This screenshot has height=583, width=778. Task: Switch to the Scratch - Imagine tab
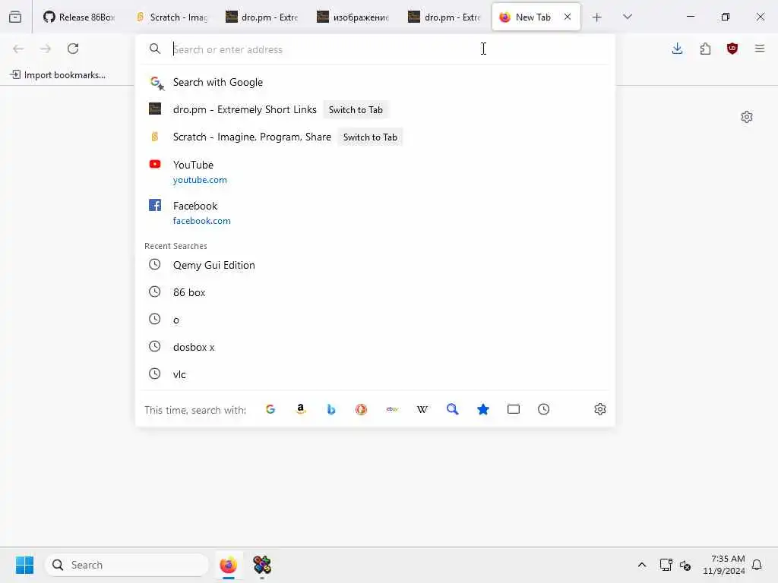point(172,17)
